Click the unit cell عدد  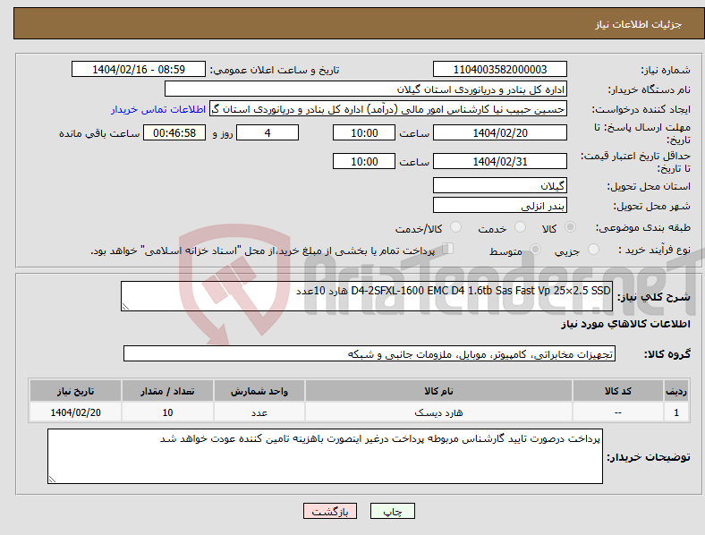[259, 412]
